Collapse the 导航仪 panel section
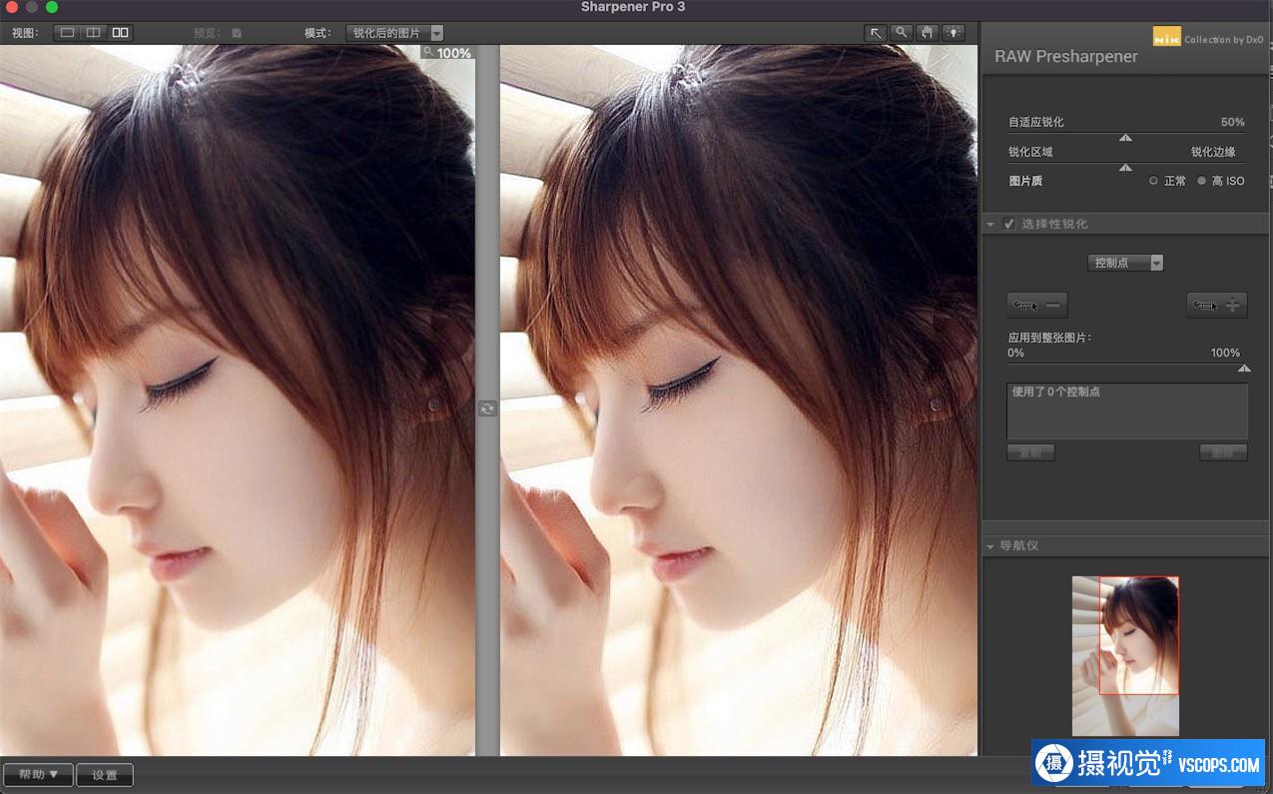The image size is (1273, 794). (x=990, y=546)
